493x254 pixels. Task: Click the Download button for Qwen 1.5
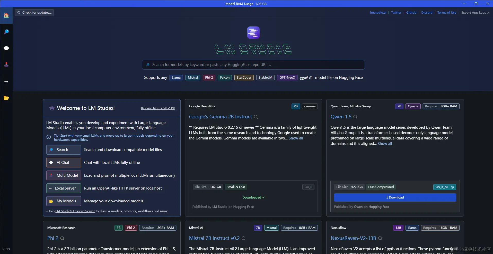[395, 197]
